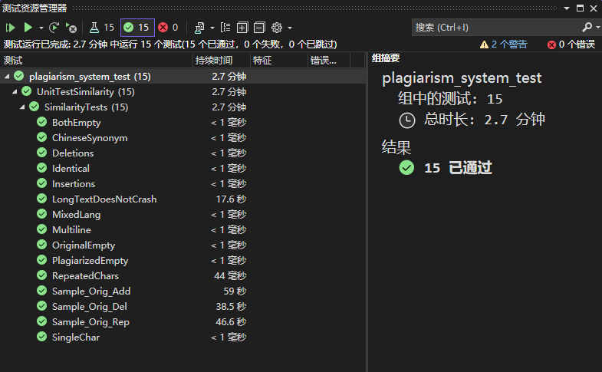Screen dimensions: 602x372
Task: Click the '特征' column header
Action: click(x=278, y=61)
